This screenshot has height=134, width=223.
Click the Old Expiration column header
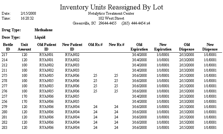click(139, 47)
